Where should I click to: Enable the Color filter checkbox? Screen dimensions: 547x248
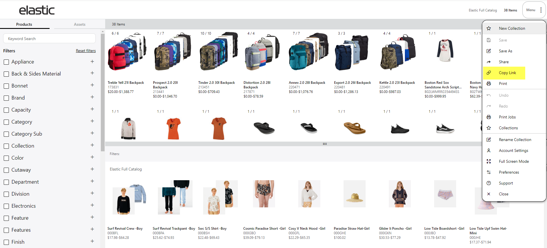[6, 158]
